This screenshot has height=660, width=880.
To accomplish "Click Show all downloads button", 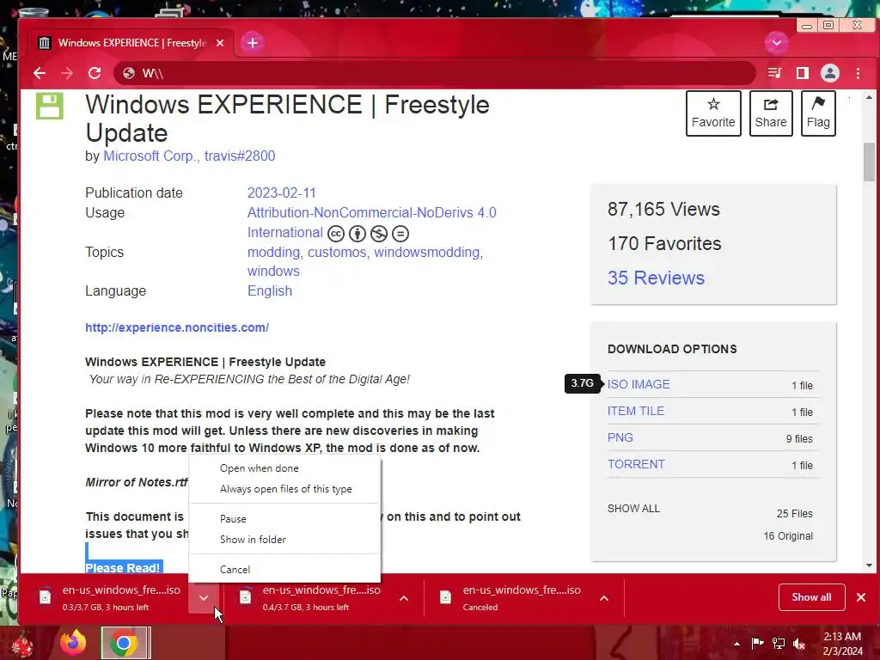I will (811, 597).
